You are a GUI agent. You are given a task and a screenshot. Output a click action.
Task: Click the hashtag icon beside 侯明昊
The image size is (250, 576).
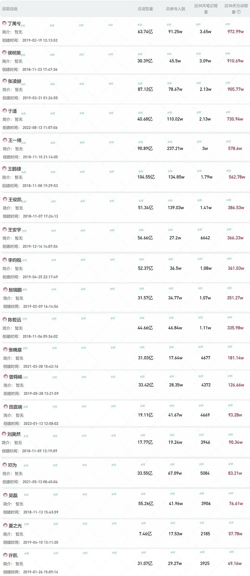point(4,53)
